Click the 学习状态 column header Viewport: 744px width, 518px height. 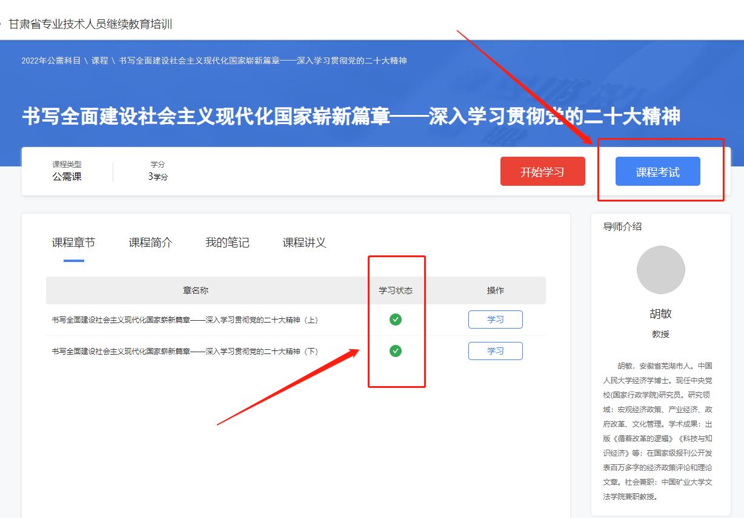click(396, 291)
